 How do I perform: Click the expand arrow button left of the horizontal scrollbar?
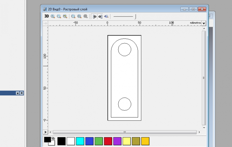click(45, 132)
